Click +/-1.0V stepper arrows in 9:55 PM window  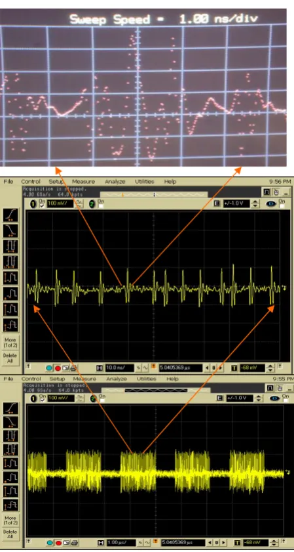pyautogui.click(x=259, y=398)
